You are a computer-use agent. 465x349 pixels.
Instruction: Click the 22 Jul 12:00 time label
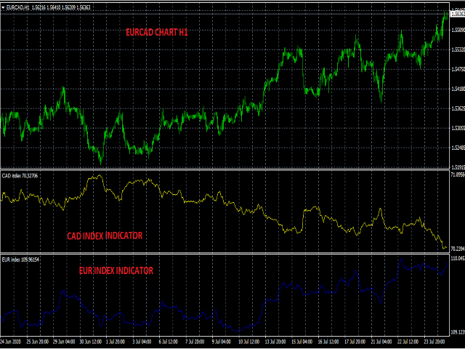pos(408,341)
